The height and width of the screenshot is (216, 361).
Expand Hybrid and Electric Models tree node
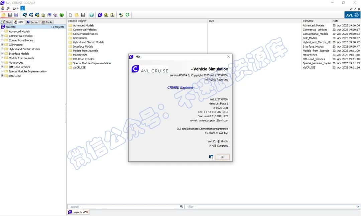pyautogui.click(x=2, y=49)
